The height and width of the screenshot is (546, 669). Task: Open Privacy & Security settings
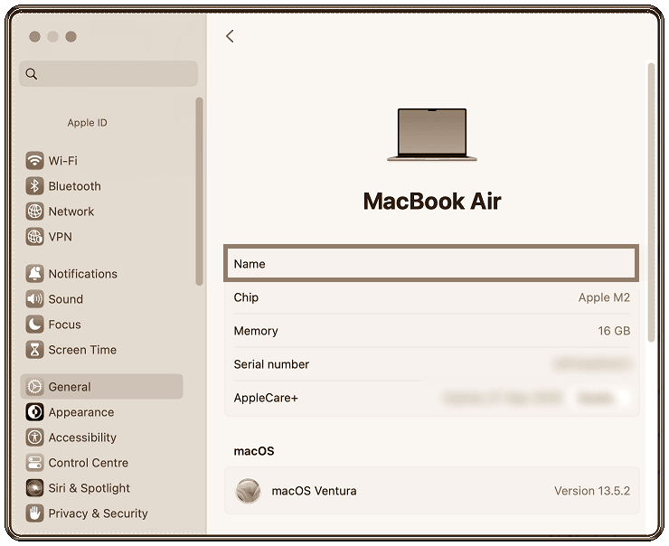[x=101, y=513]
